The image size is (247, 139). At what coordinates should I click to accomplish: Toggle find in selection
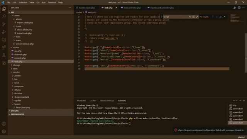tap(221, 17)
